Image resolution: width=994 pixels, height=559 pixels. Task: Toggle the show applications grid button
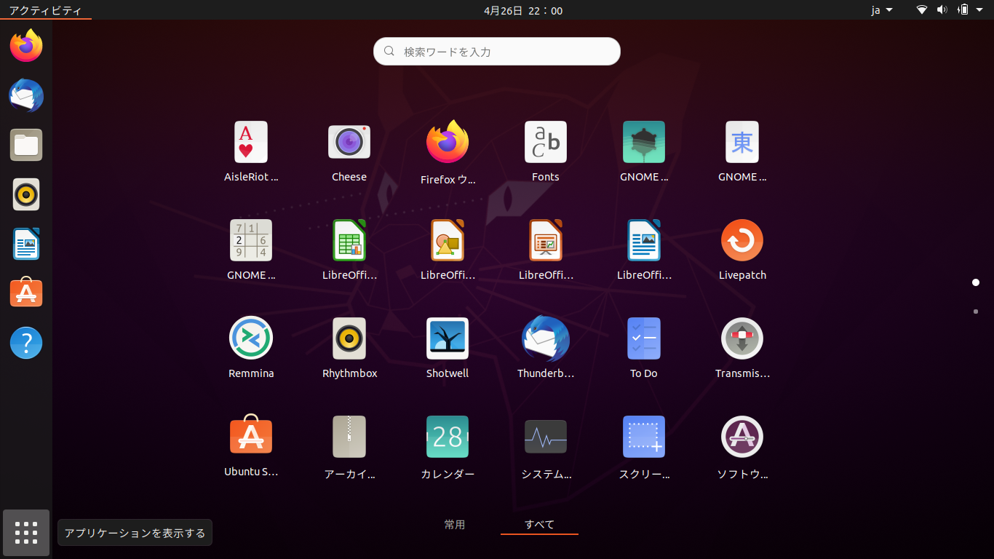[x=26, y=533]
